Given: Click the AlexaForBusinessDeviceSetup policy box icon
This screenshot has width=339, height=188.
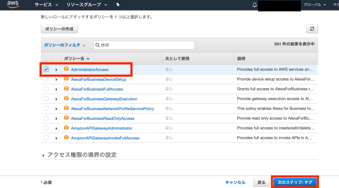Looking at the screenshot, I should (66, 79).
